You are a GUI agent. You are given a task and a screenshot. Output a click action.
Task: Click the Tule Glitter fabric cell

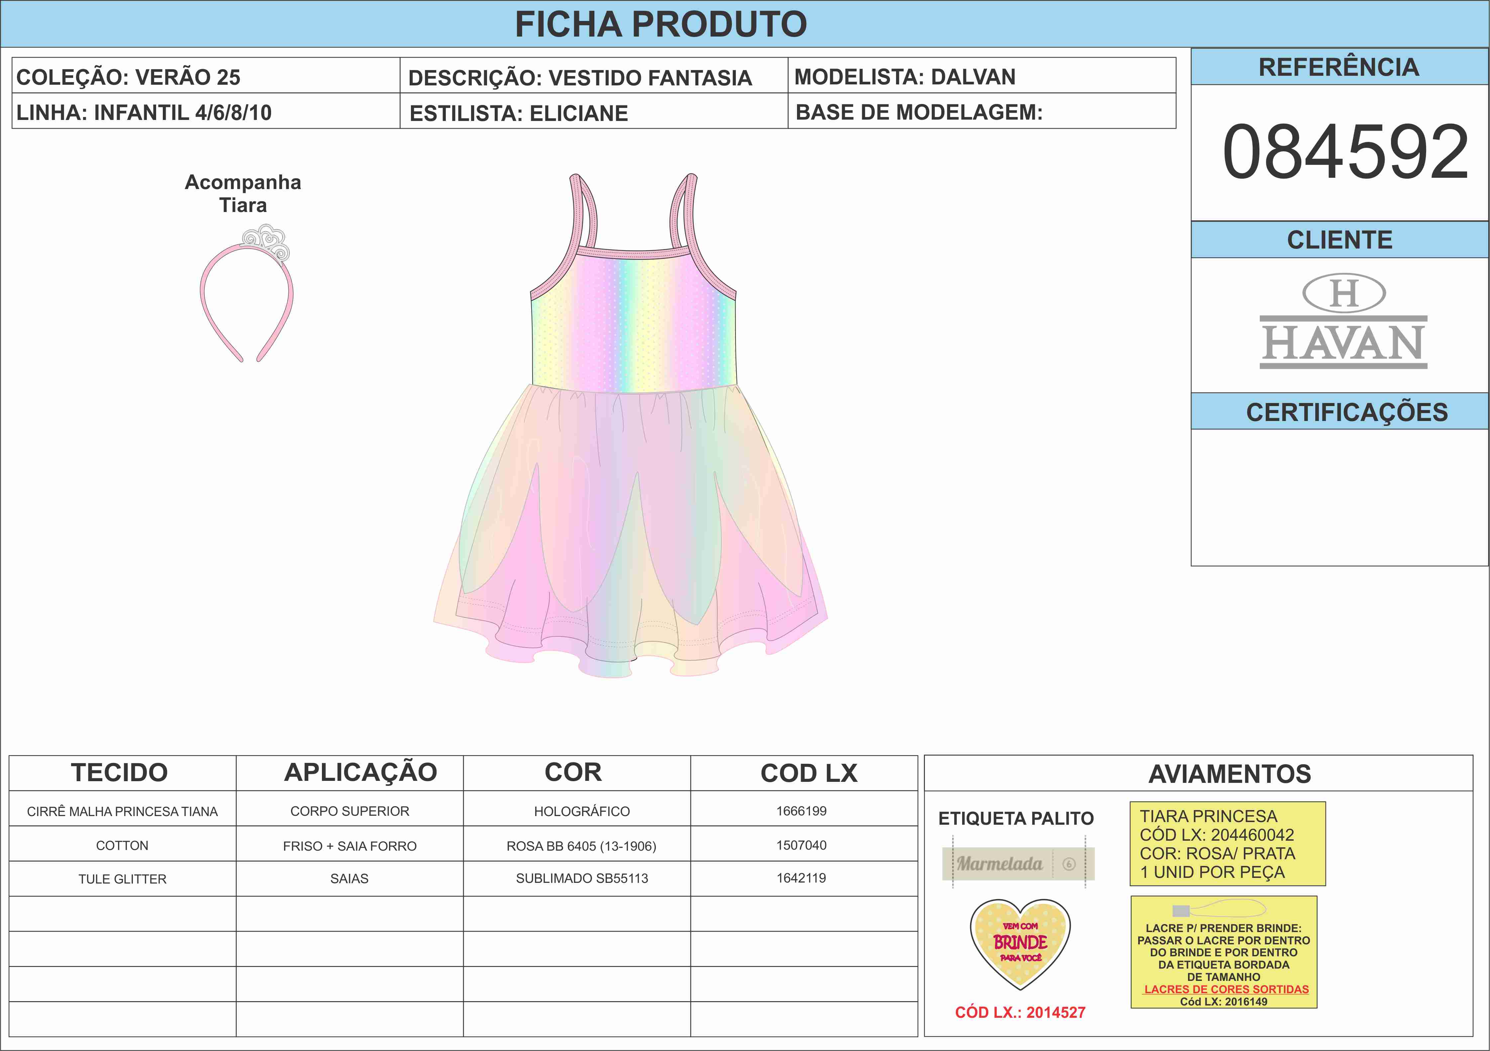pos(122,879)
